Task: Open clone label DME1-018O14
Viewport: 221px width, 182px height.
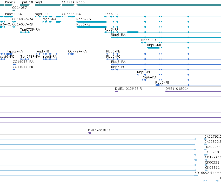Action: (x=177, y=89)
